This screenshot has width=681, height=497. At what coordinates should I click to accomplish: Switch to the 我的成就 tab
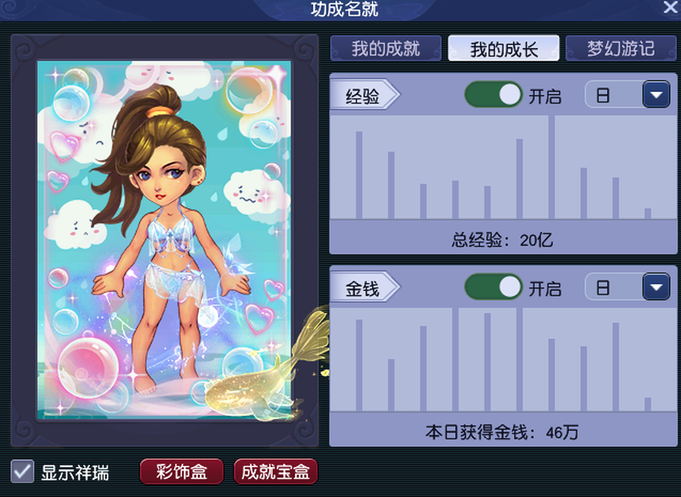point(386,48)
